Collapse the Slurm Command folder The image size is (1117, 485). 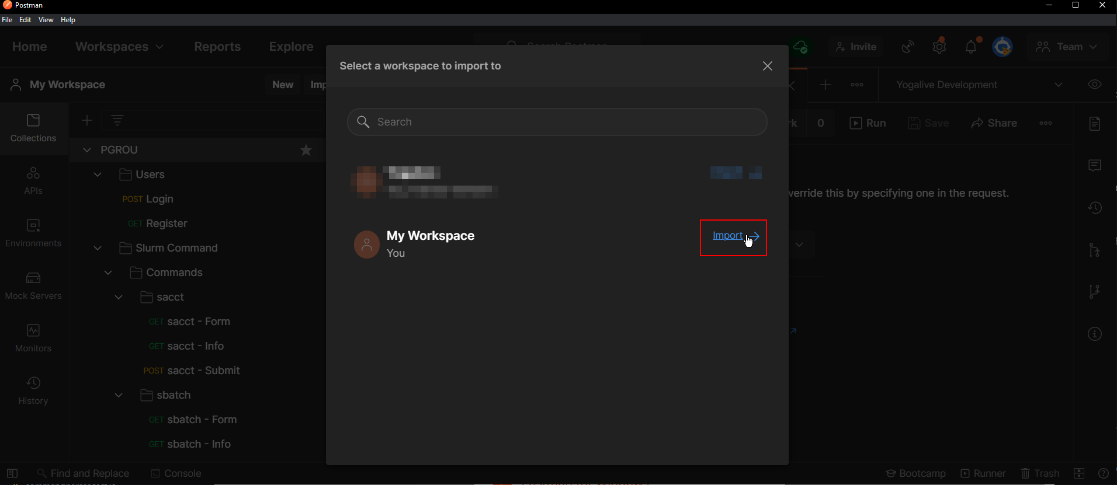click(98, 248)
